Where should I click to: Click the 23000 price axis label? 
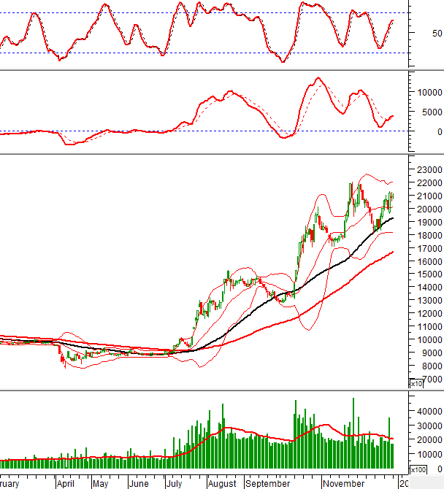(x=427, y=170)
